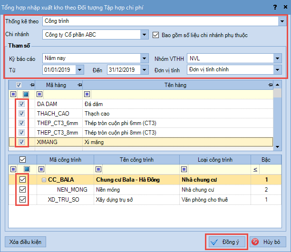Select 'Chung cư Bala - Hà Đông' cell
This screenshot has height=252, width=291.
point(136,180)
